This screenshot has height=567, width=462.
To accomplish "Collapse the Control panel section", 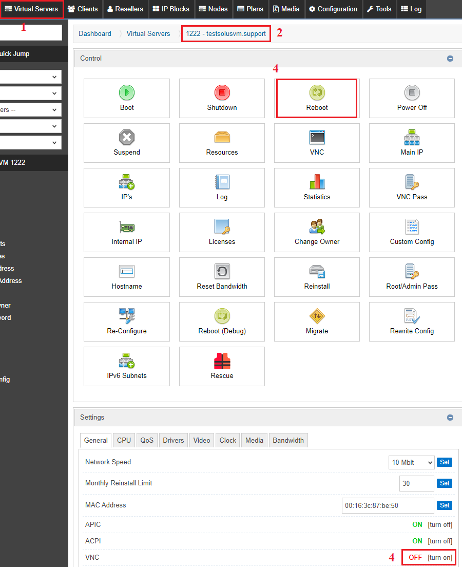I will (x=450, y=59).
